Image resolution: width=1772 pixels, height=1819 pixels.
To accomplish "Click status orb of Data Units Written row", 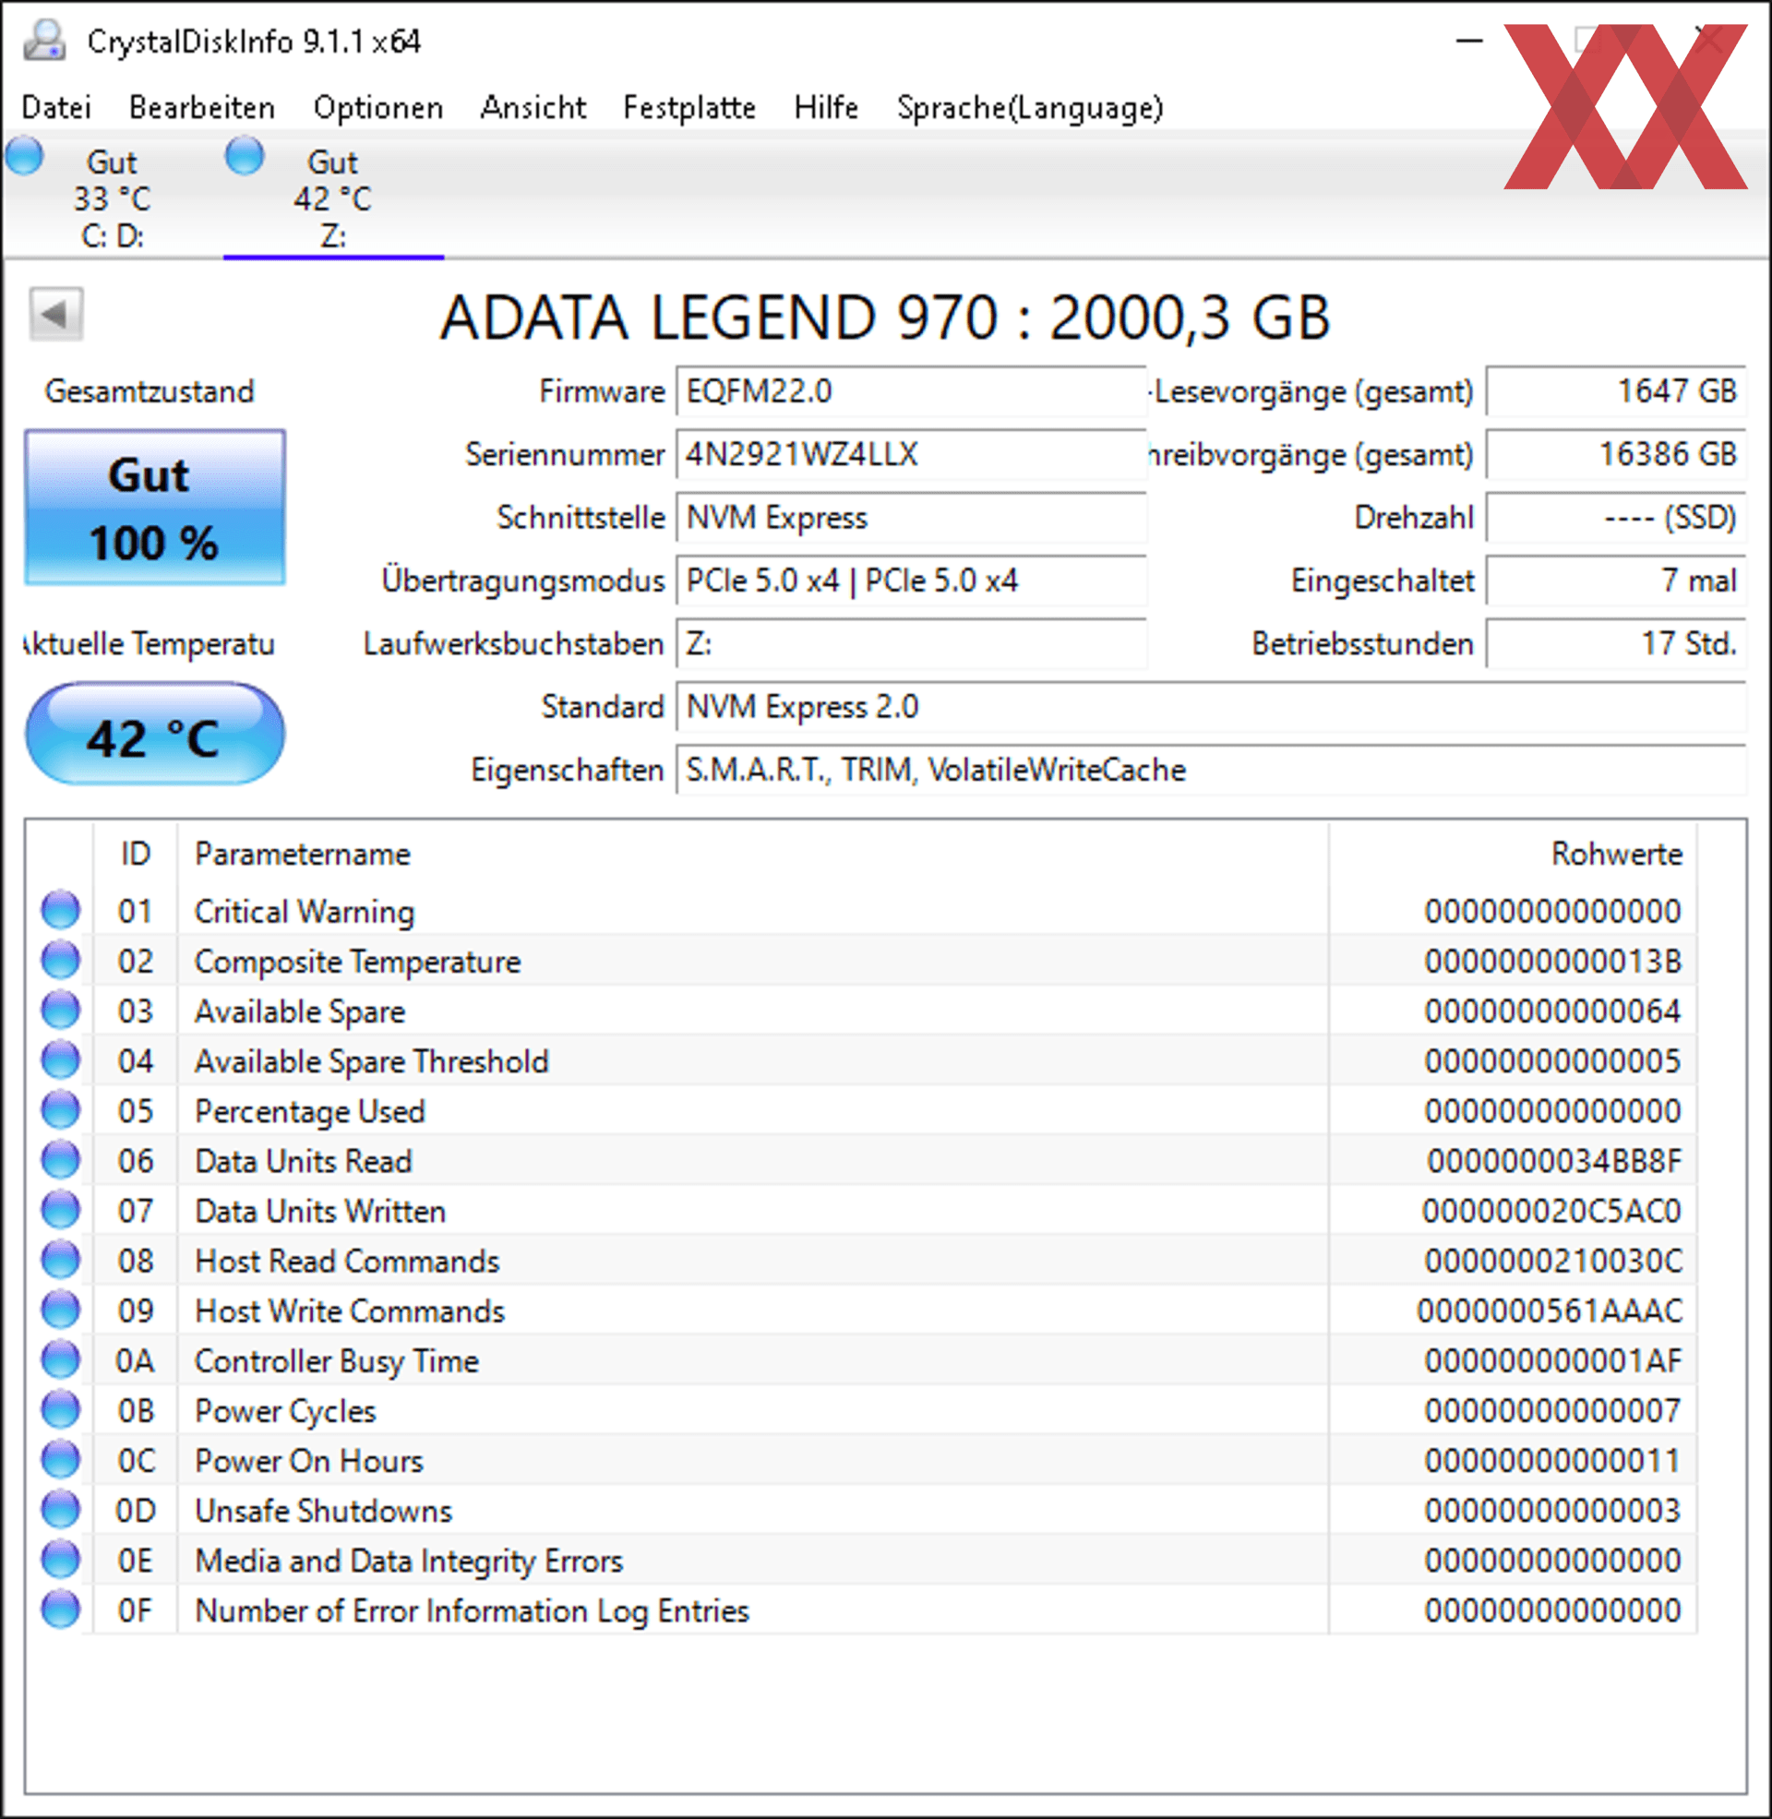I will [x=61, y=1211].
